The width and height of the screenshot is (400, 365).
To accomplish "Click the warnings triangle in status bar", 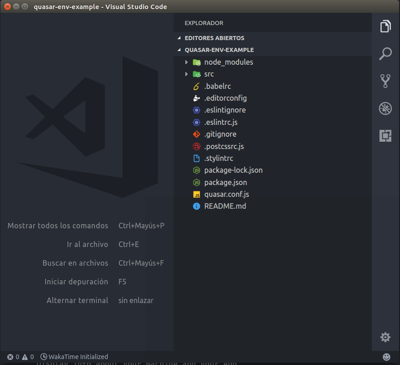I will [x=25, y=357].
